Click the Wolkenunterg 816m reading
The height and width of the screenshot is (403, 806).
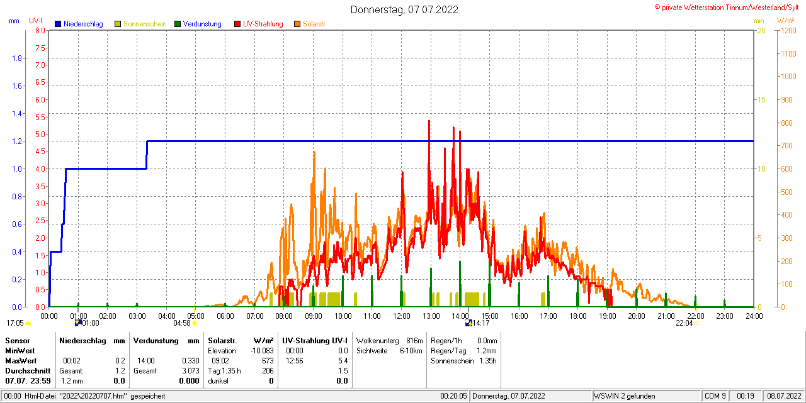(389, 340)
